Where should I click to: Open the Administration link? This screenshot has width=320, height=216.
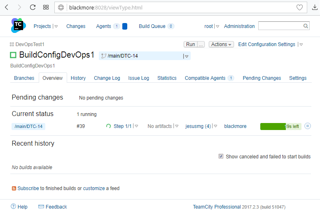[239, 26]
